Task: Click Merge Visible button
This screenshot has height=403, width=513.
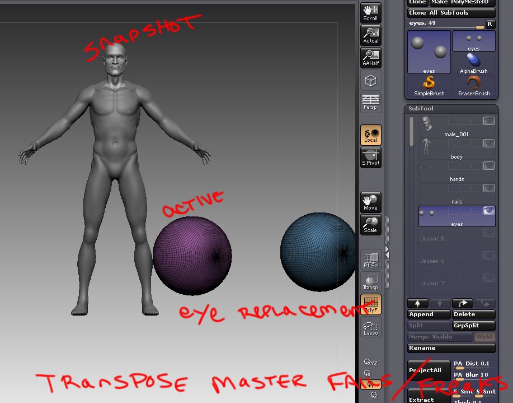Action: tap(440, 337)
